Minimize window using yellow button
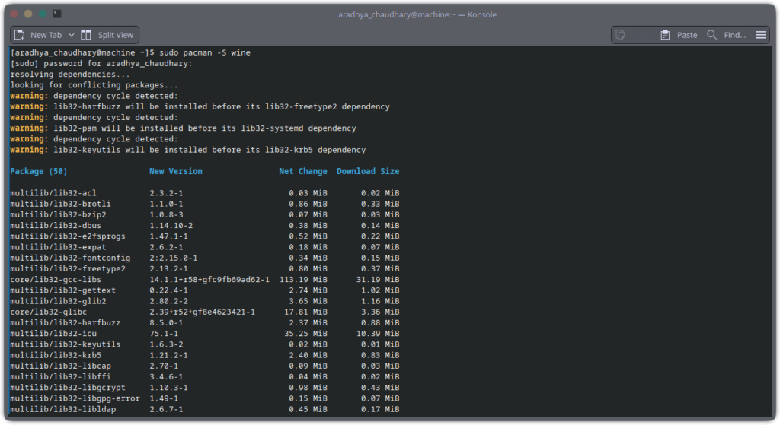The image size is (780, 425). [x=28, y=14]
